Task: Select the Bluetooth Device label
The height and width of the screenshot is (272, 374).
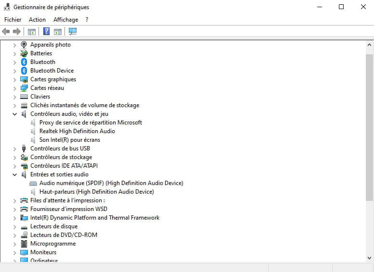Action: point(52,71)
